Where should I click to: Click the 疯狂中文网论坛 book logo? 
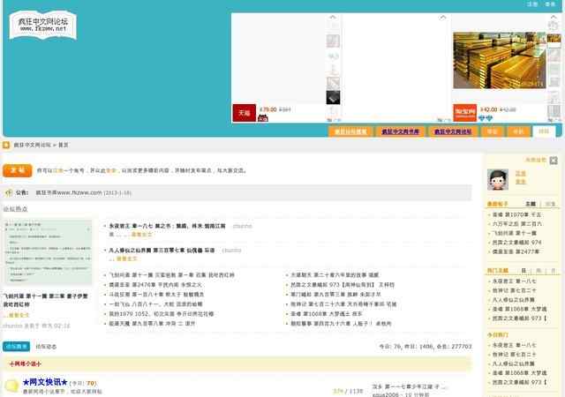tap(41, 26)
